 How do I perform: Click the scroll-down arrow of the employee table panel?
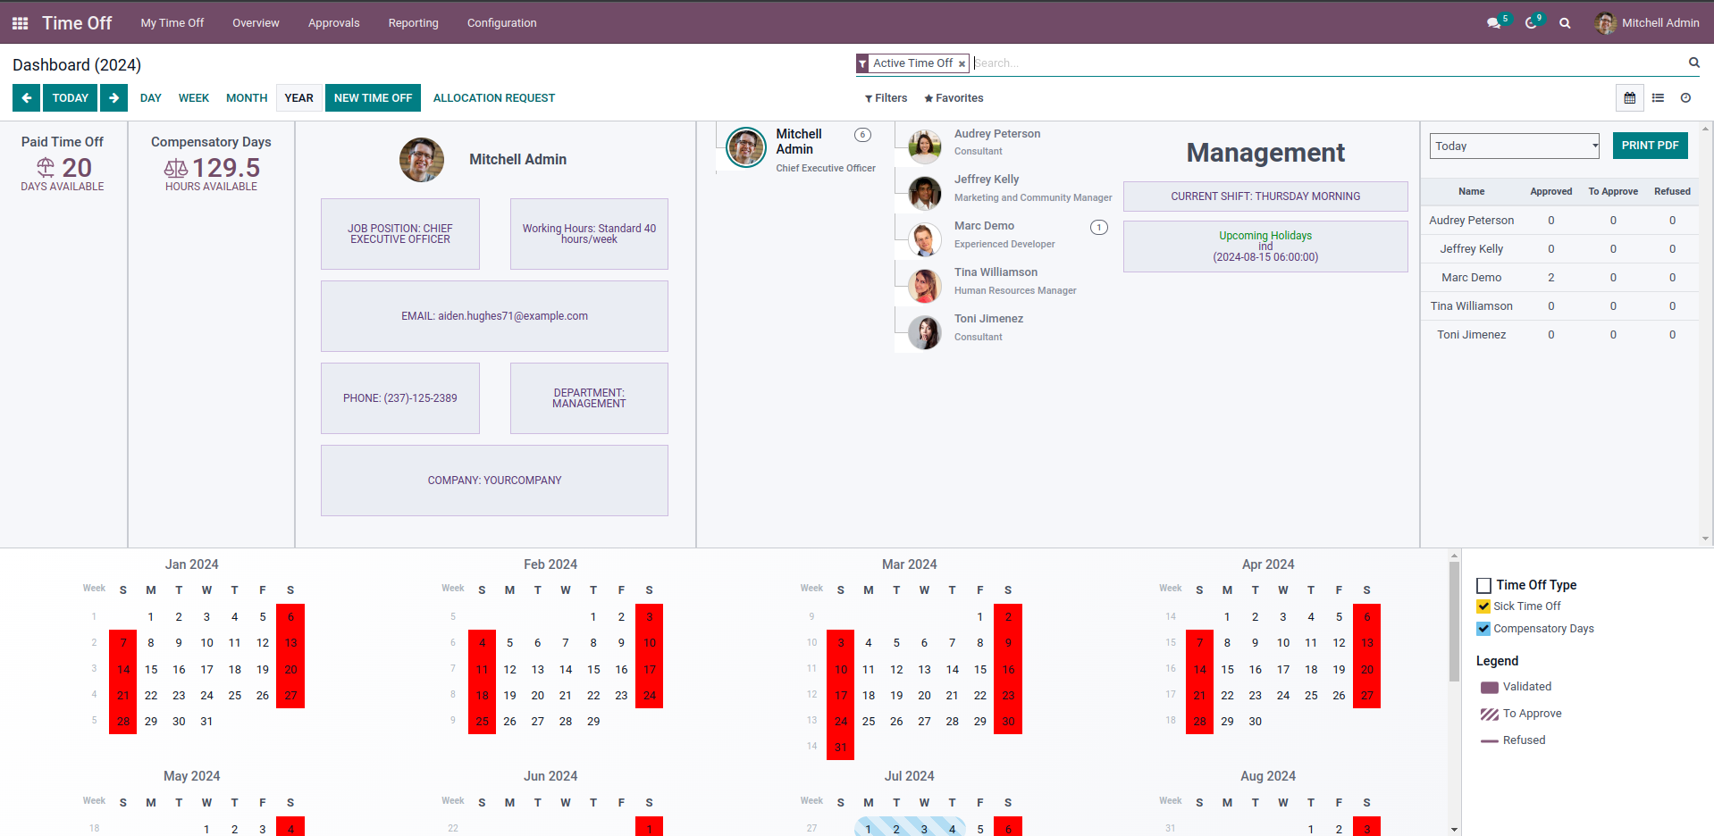tap(1706, 539)
